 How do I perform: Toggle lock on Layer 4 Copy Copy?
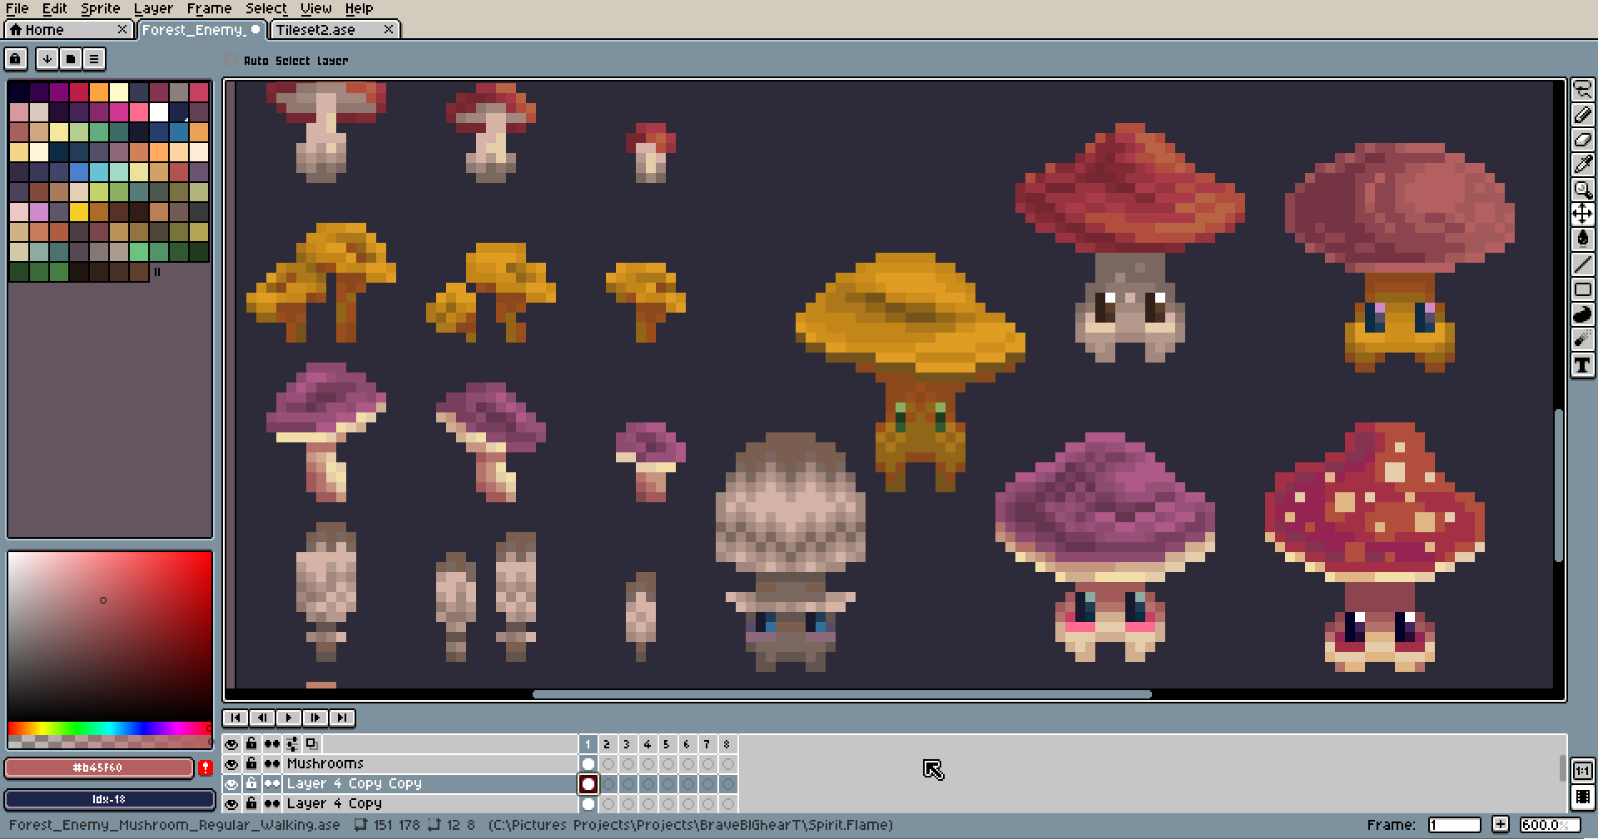251,783
